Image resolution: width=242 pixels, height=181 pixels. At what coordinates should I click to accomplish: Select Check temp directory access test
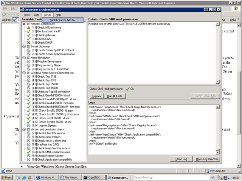(x=51, y=148)
